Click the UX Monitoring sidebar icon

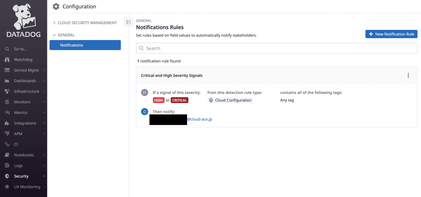(x=7, y=187)
